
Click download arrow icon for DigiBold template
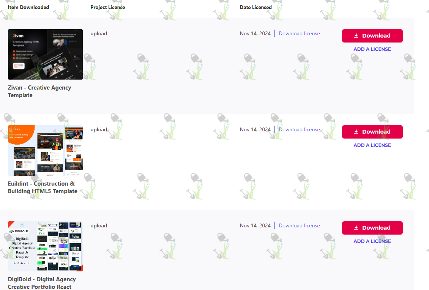point(356,228)
